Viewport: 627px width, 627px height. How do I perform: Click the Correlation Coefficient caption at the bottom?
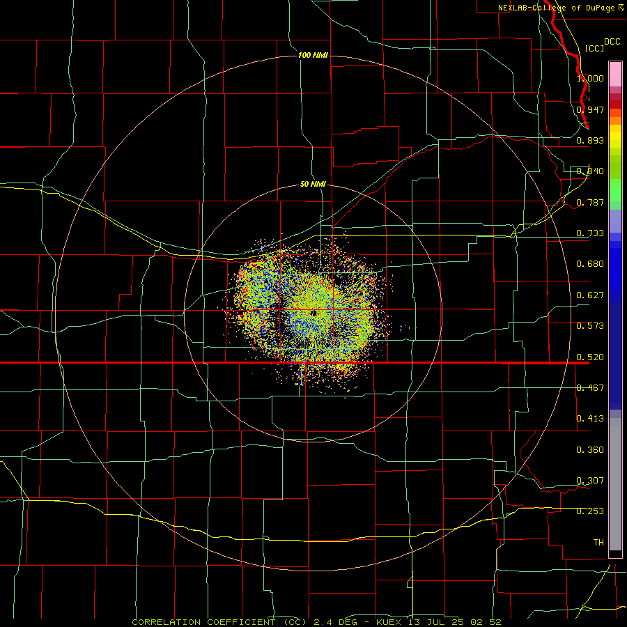coord(317,622)
